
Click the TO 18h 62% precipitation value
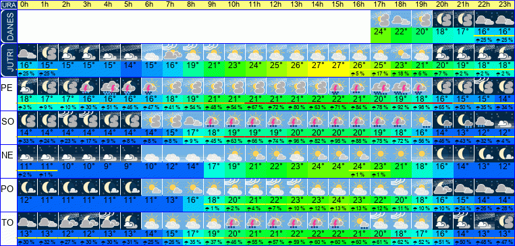click(x=402, y=242)
